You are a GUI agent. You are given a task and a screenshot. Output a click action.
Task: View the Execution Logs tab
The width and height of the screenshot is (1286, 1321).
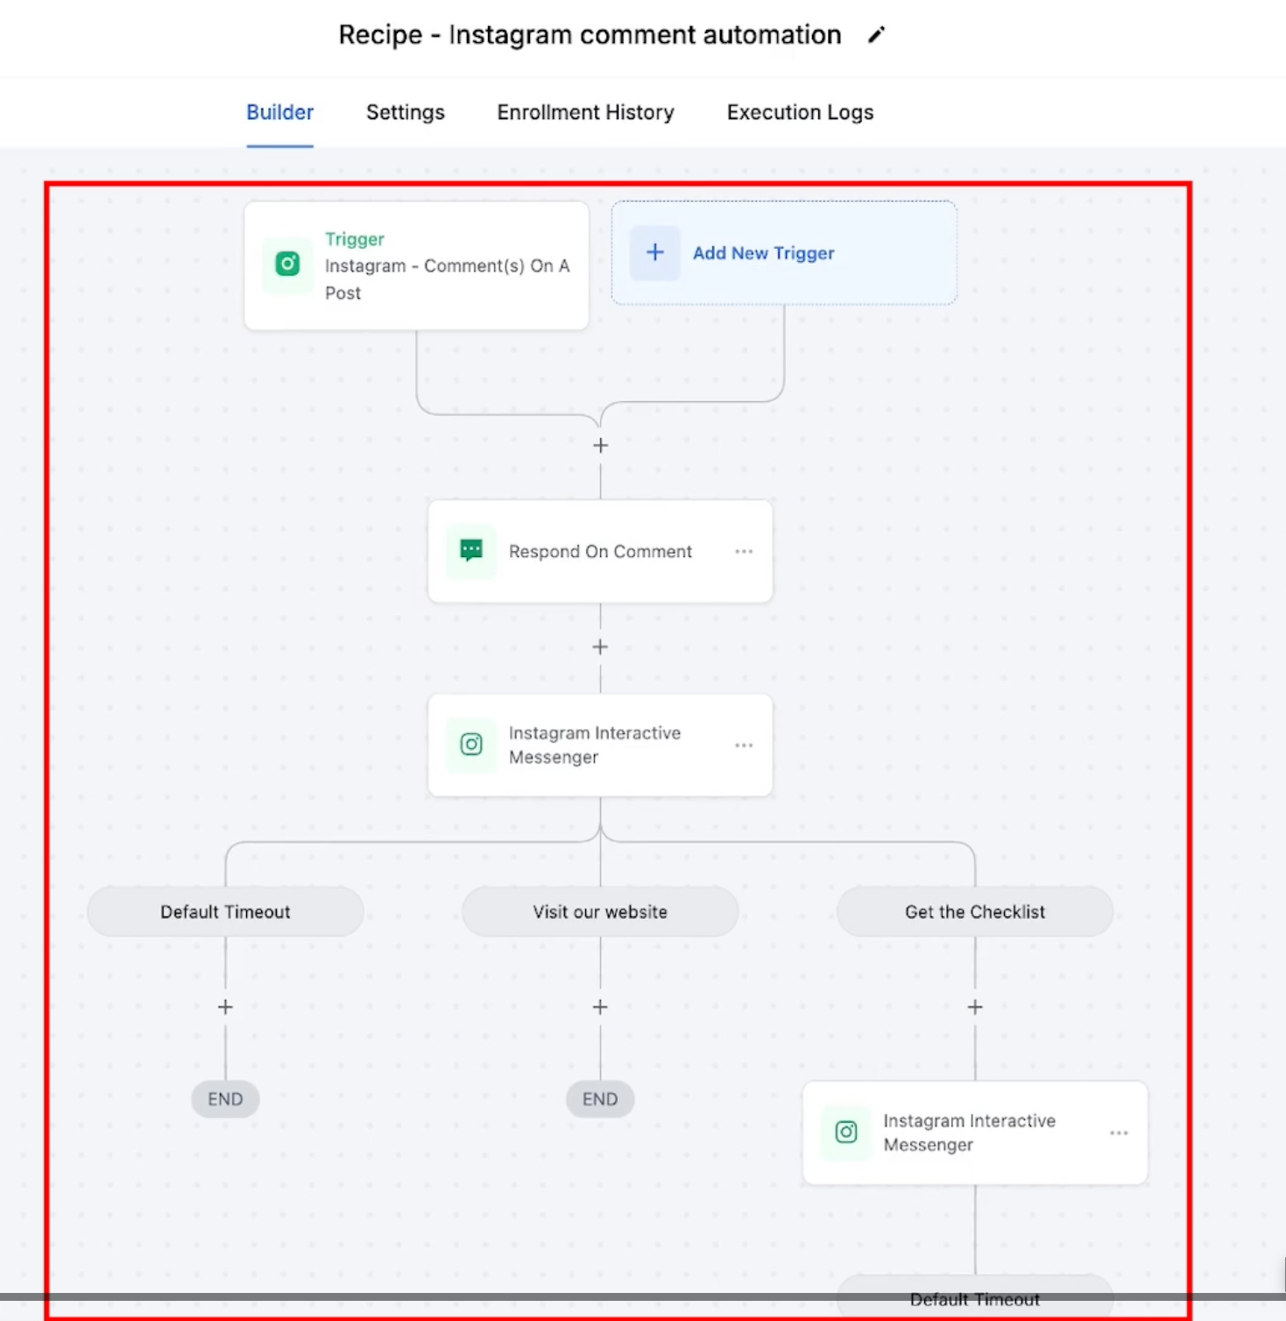pos(800,112)
